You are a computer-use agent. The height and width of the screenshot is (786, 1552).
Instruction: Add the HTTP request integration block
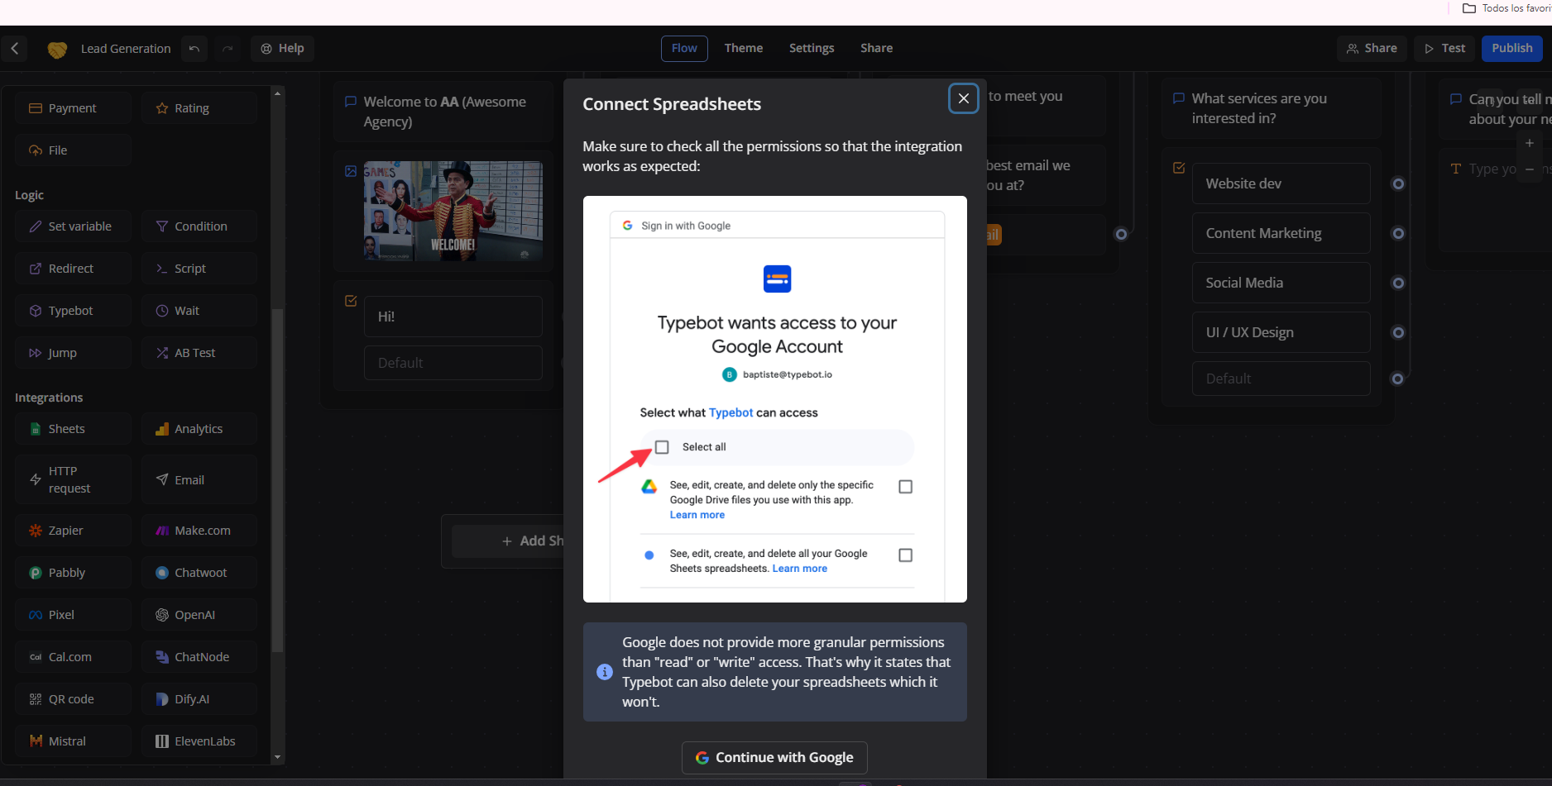click(73, 479)
